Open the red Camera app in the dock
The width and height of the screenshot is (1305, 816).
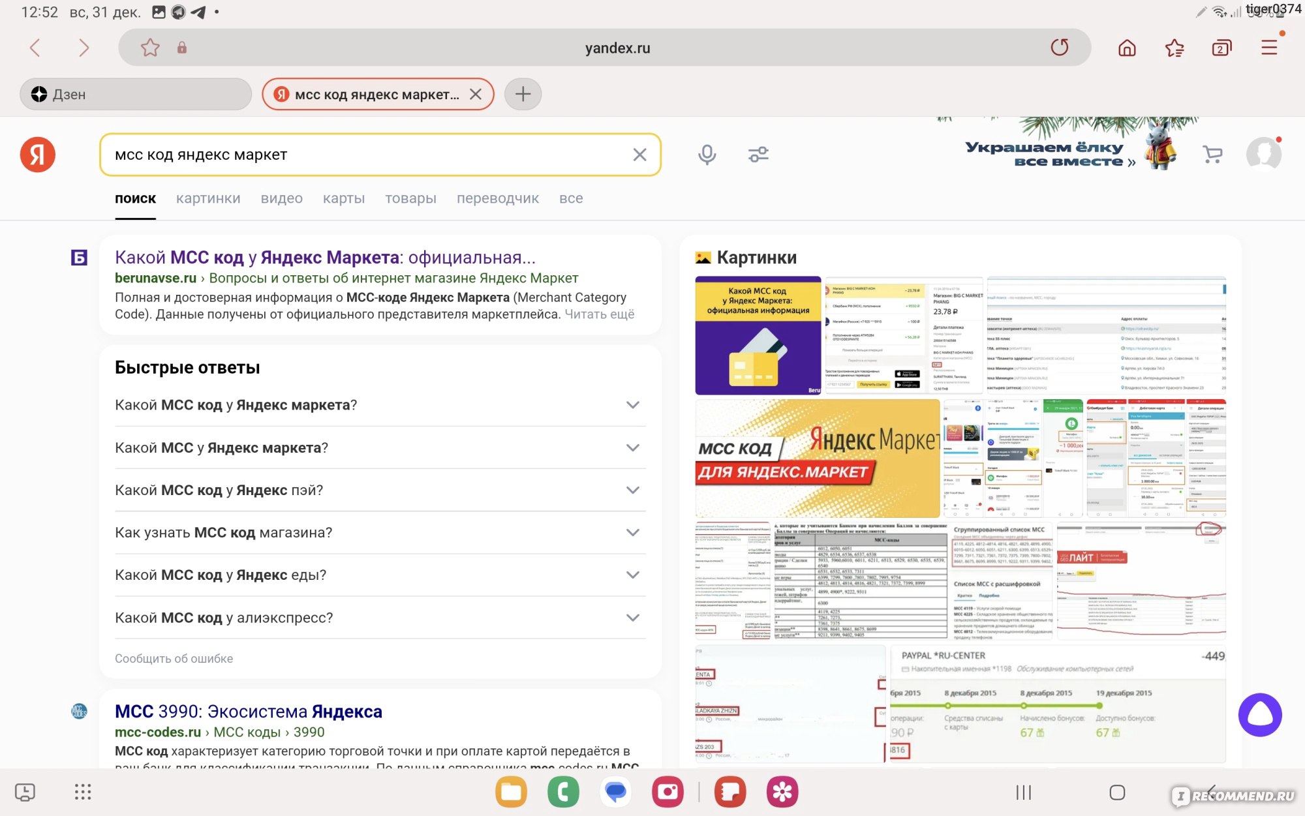click(x=668, y=792)
